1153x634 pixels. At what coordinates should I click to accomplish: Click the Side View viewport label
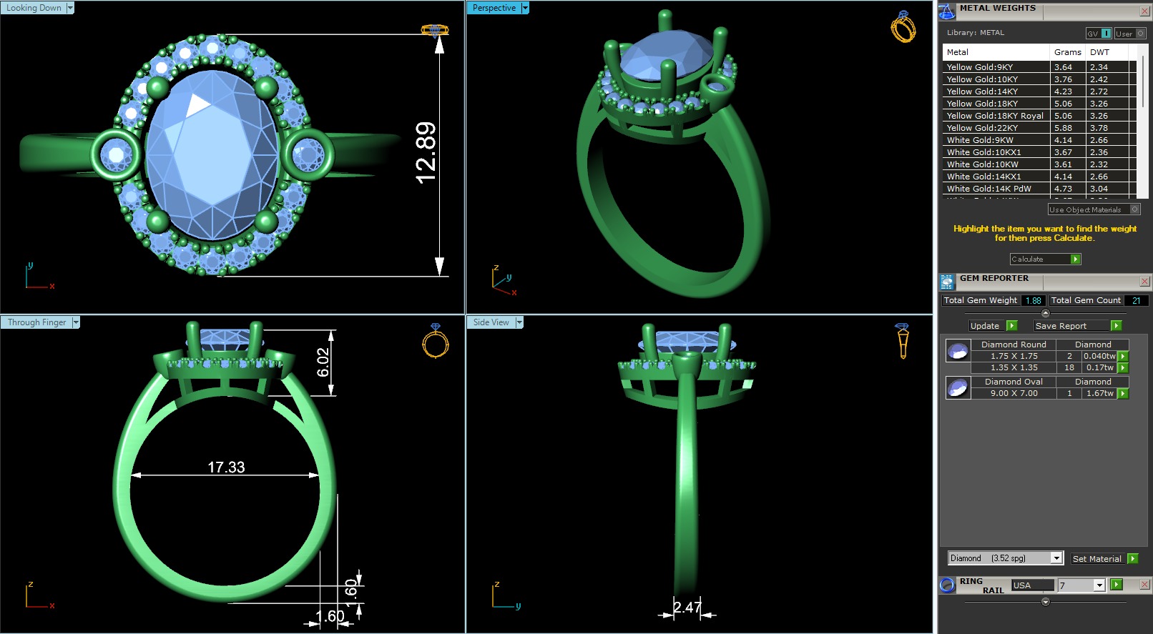point(491,322)
